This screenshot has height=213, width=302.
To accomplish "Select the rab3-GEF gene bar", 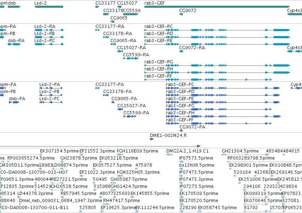I will pyautogui.click(x=217, y=7).
